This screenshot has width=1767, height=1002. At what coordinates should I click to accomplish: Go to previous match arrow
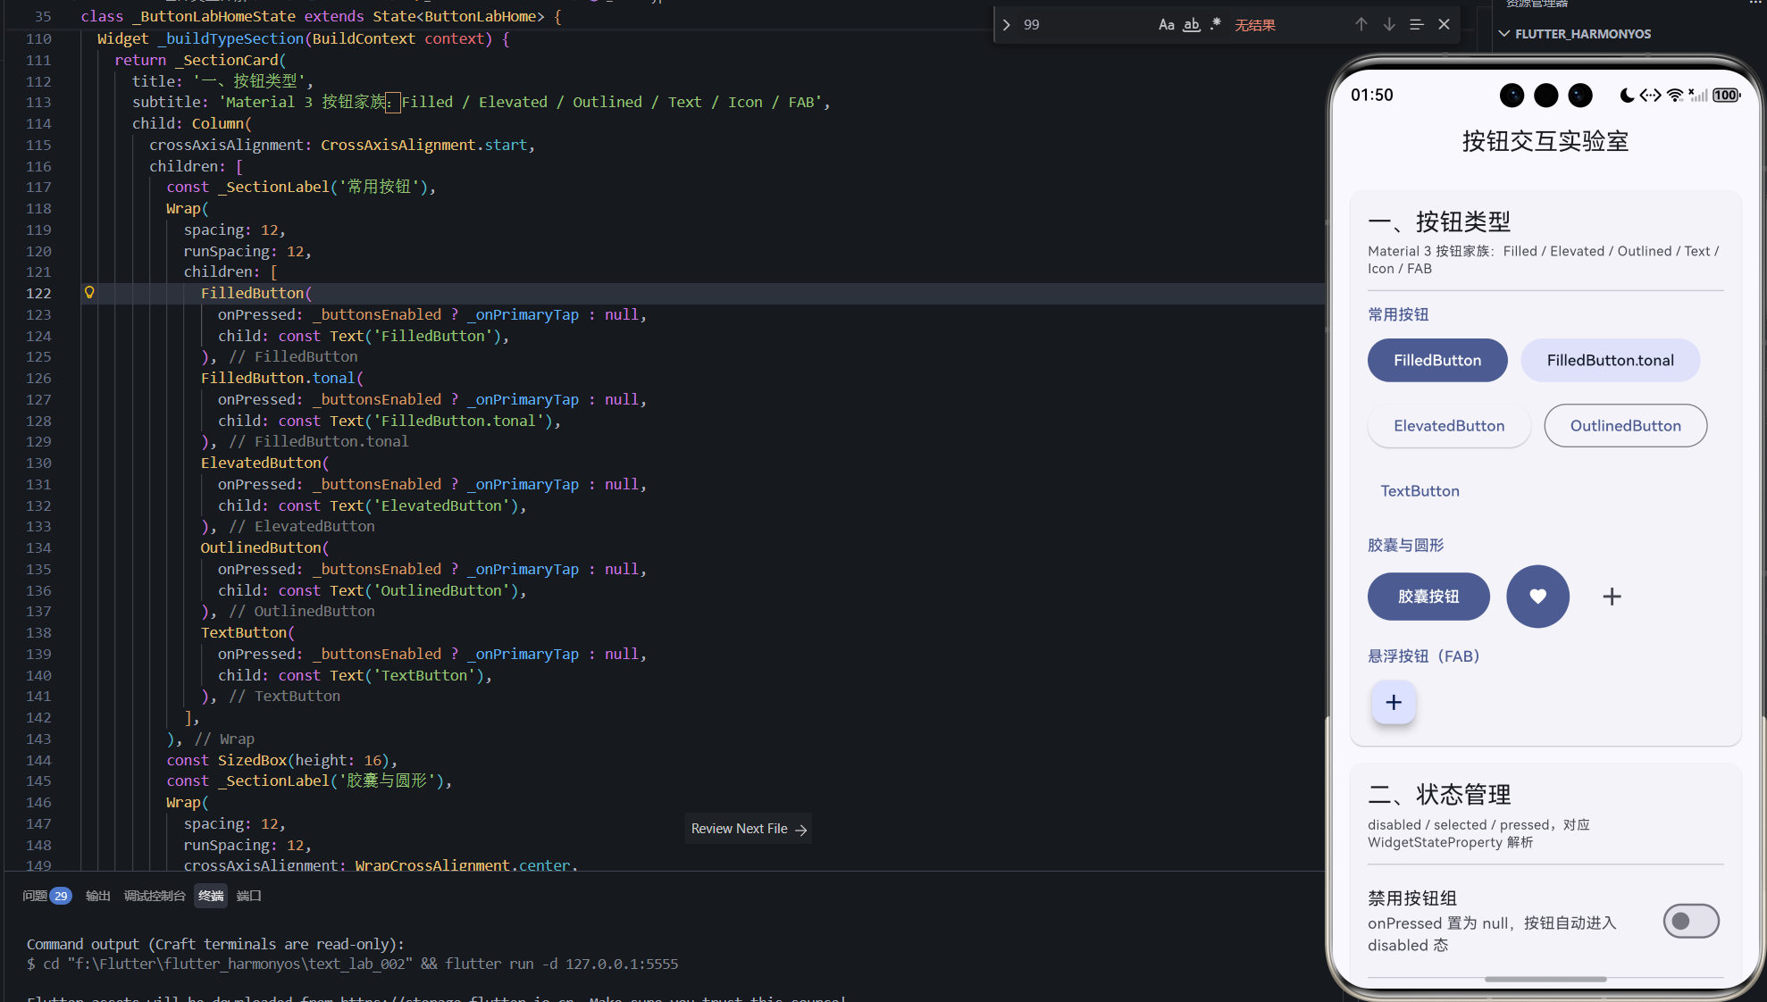[1361, 25]
